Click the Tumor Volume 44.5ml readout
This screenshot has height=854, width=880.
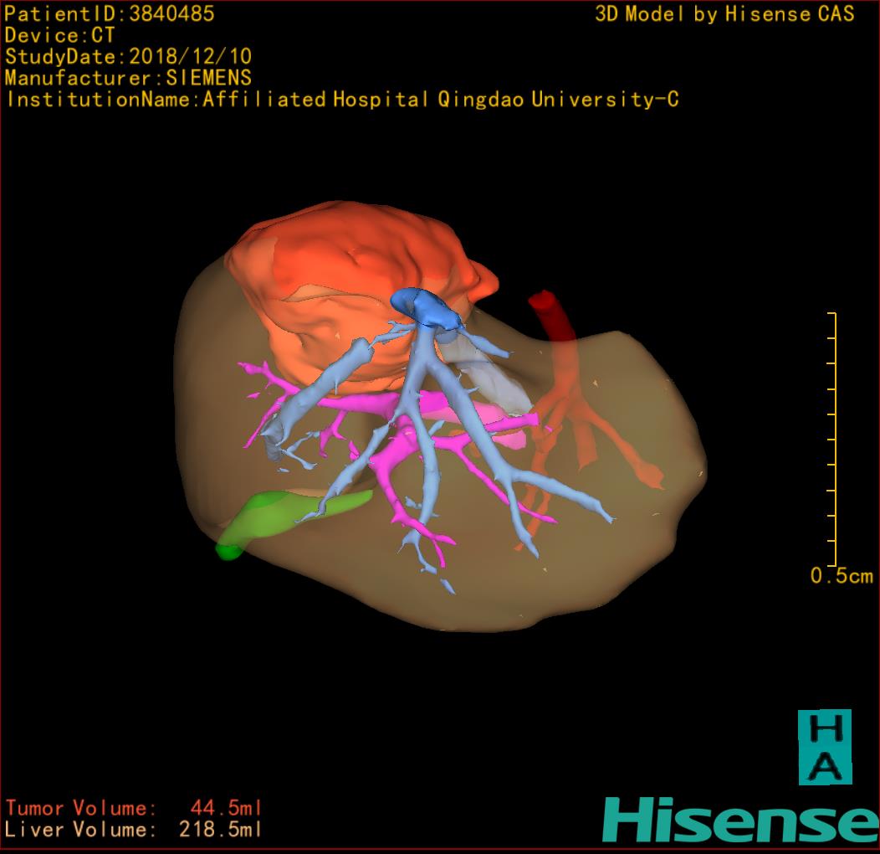(x=134, y=808)
